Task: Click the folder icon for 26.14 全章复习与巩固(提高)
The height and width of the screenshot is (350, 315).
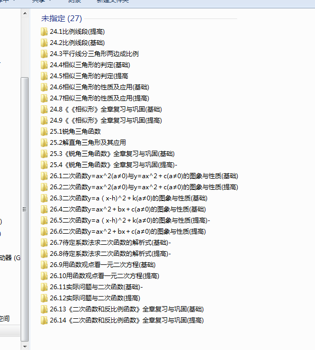Action: point(44,320)
